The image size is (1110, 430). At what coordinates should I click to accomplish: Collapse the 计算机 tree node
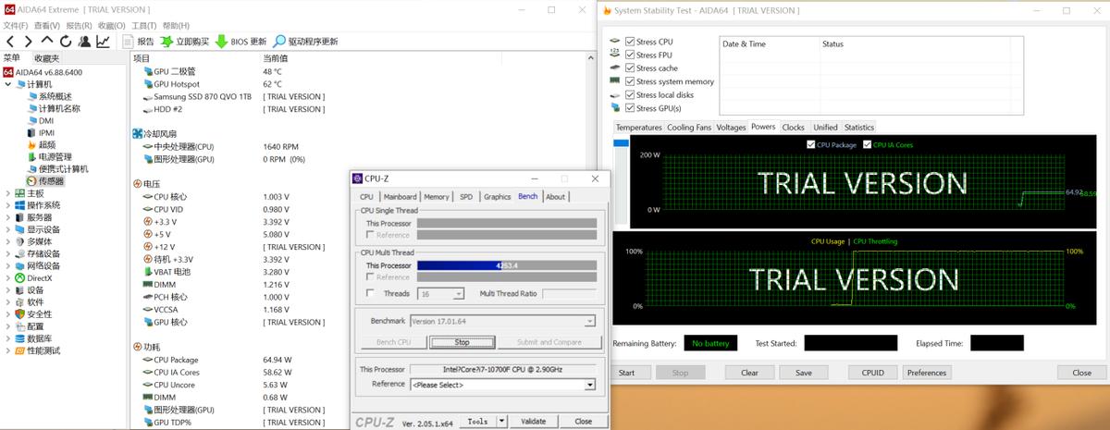pyautogui.click(x=8, y=84)
